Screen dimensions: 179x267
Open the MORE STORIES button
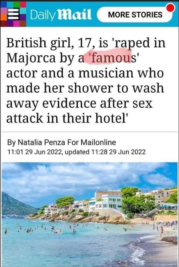tap(135, 15)
